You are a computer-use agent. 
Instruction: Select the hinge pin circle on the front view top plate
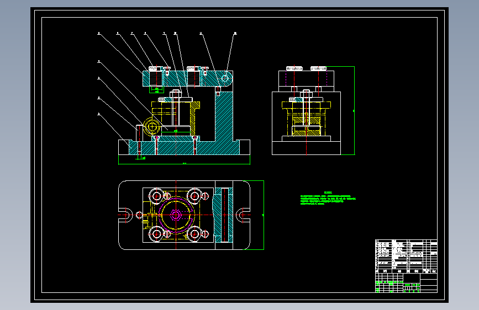click(225, 78)
